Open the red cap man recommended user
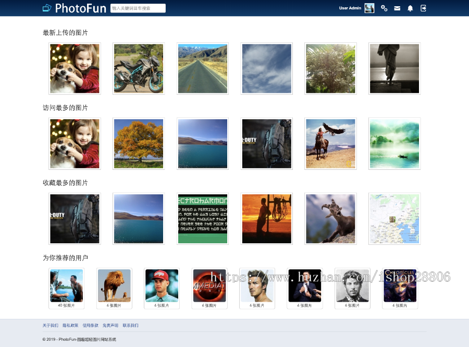The width and height of the screenshot is (469, 347). [x=162, y=288]
